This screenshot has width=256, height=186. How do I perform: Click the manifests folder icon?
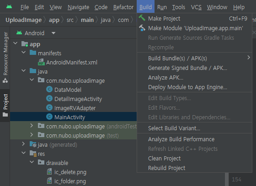(33, 53)
